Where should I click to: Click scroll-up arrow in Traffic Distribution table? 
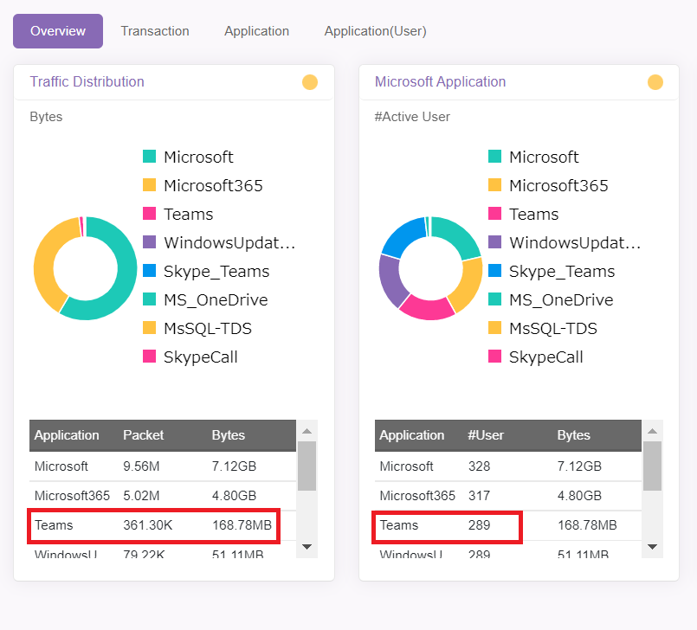(x=307, y=431)
